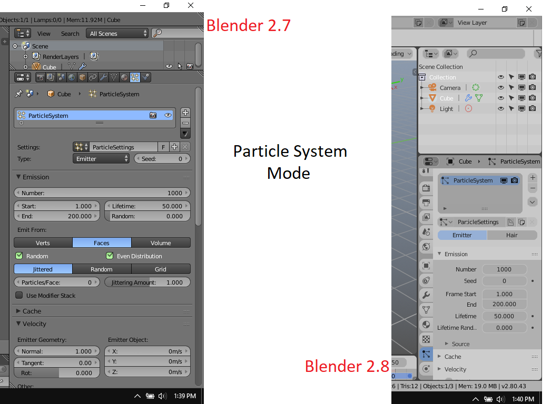Open the Output printer tab in Blender 2.8
The height and width of the screenshot is (404, 551).
click(426, 203)
